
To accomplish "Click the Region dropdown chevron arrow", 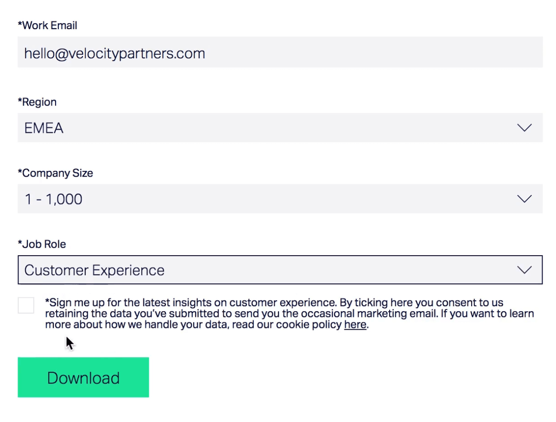I will [x=524, y=128].
